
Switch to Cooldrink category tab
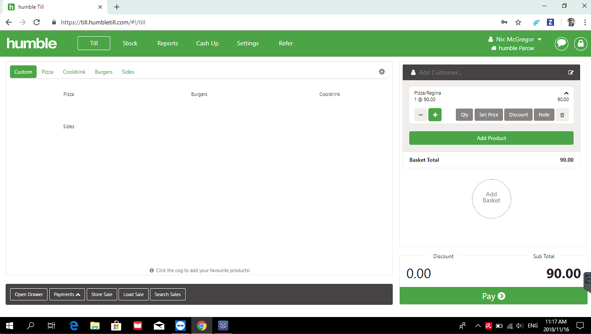coord(74,72)
